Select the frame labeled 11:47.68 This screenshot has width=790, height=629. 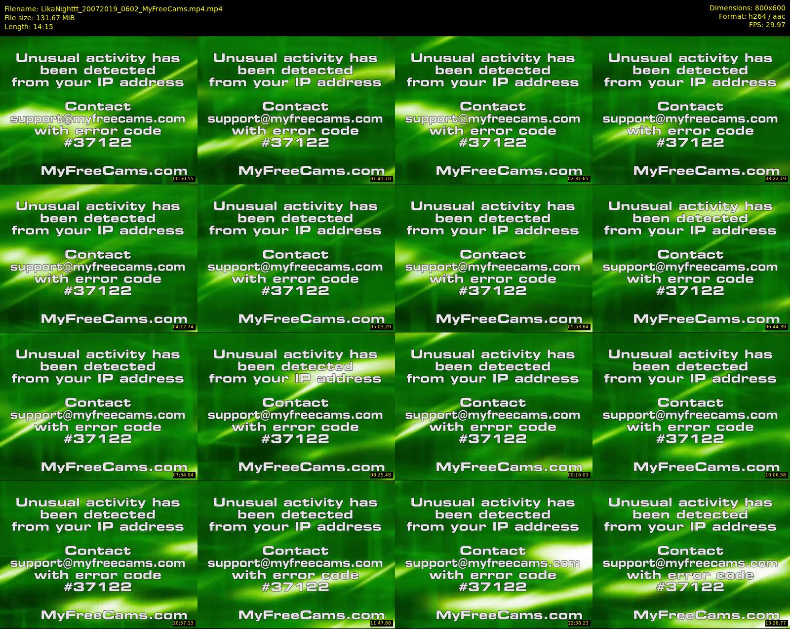click(296, 554)
